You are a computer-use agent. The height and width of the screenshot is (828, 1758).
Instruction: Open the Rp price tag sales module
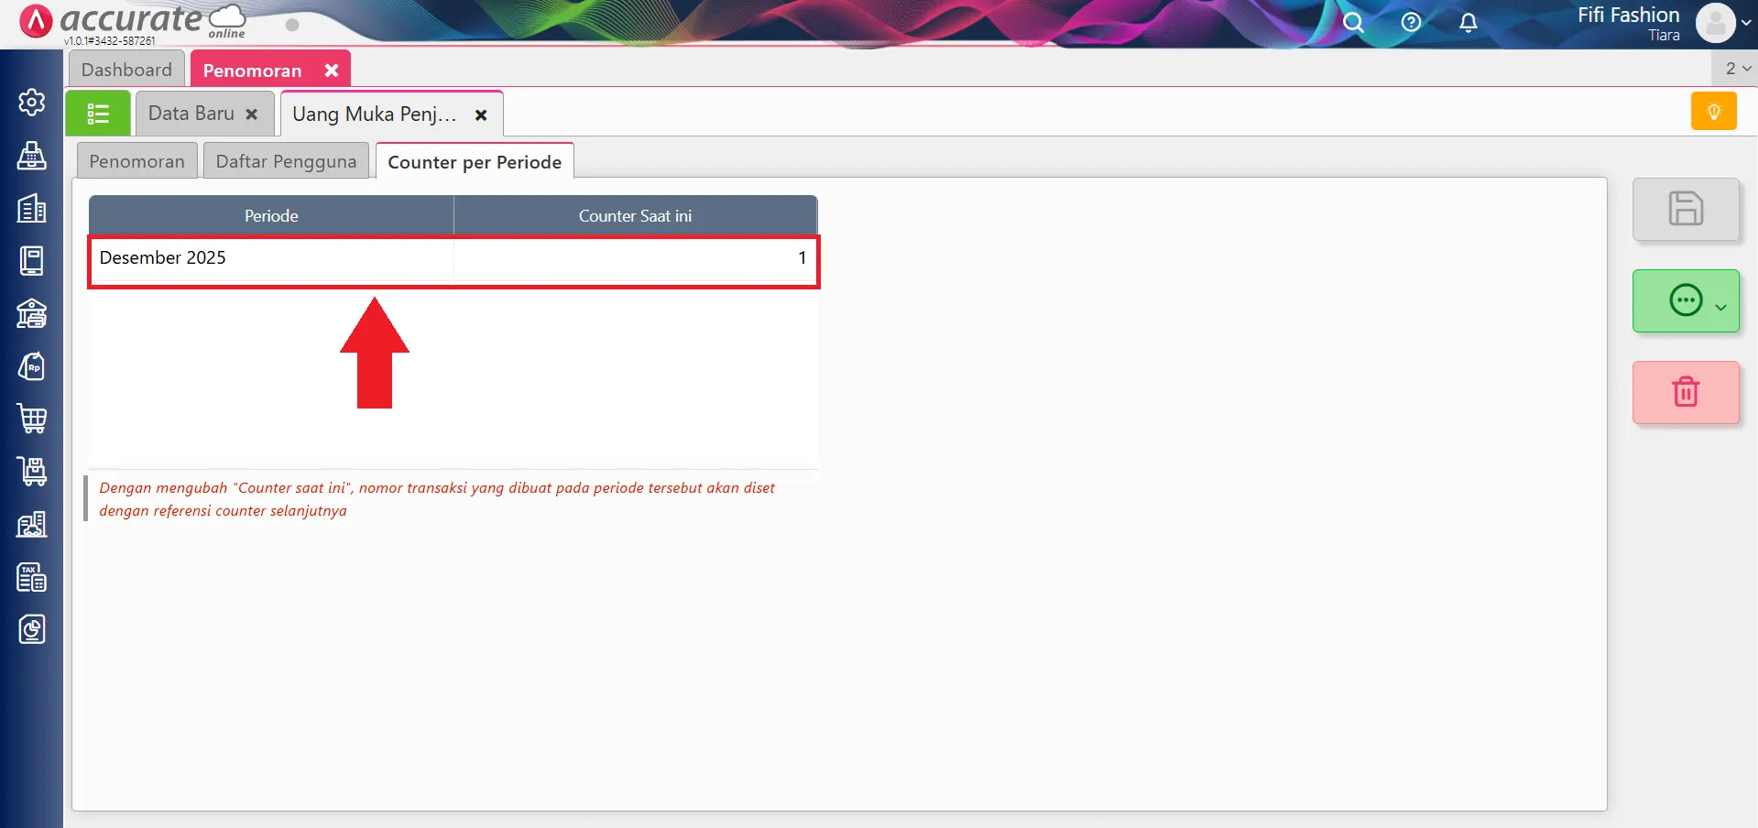pyautogui.click(x=32, y=367)
